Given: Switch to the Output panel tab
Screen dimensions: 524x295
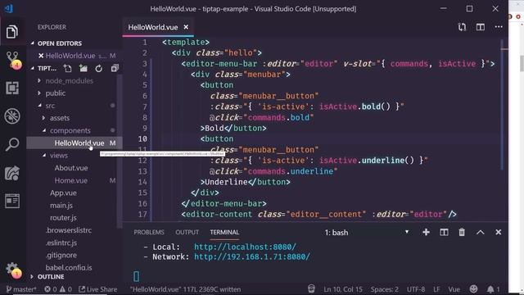Looking at the screenshot, I should coord(187,232).
